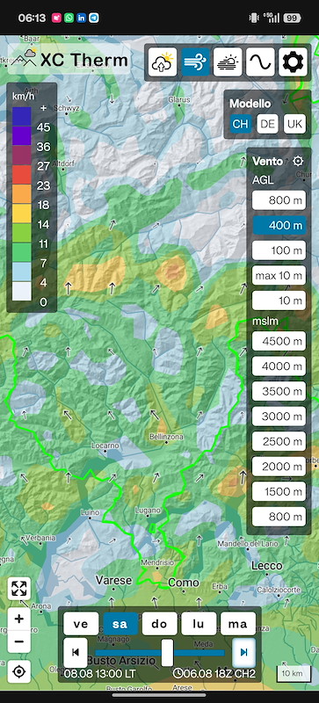Click the blue 45 km/h legend swatch

22,117
